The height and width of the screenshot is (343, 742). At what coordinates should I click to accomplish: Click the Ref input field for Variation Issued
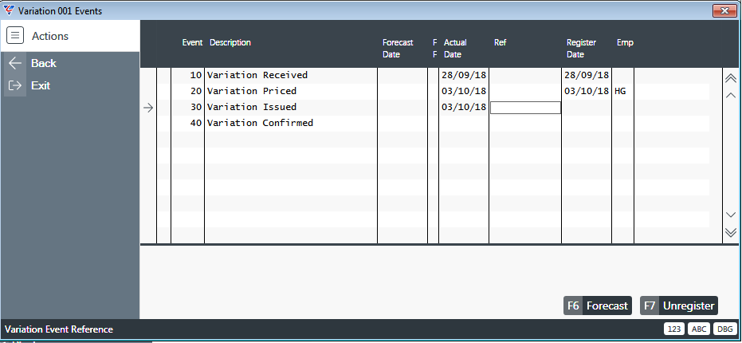[x=525, y=108]
